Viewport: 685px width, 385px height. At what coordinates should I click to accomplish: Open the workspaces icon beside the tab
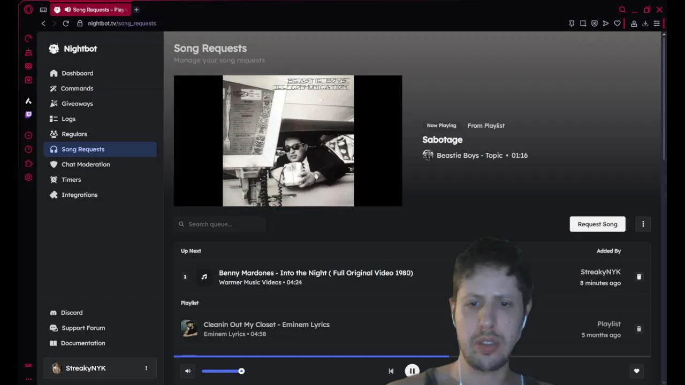[x=43, y=10]
